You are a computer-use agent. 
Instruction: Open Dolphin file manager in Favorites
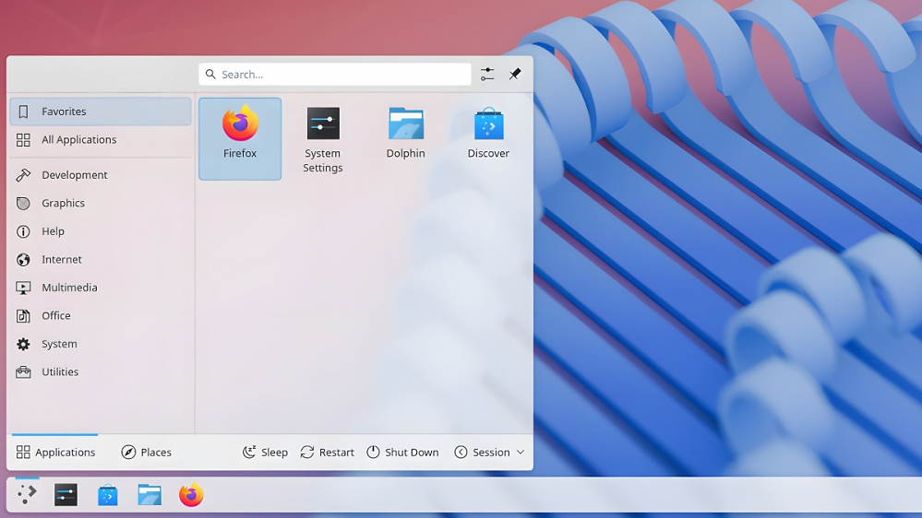406,138
